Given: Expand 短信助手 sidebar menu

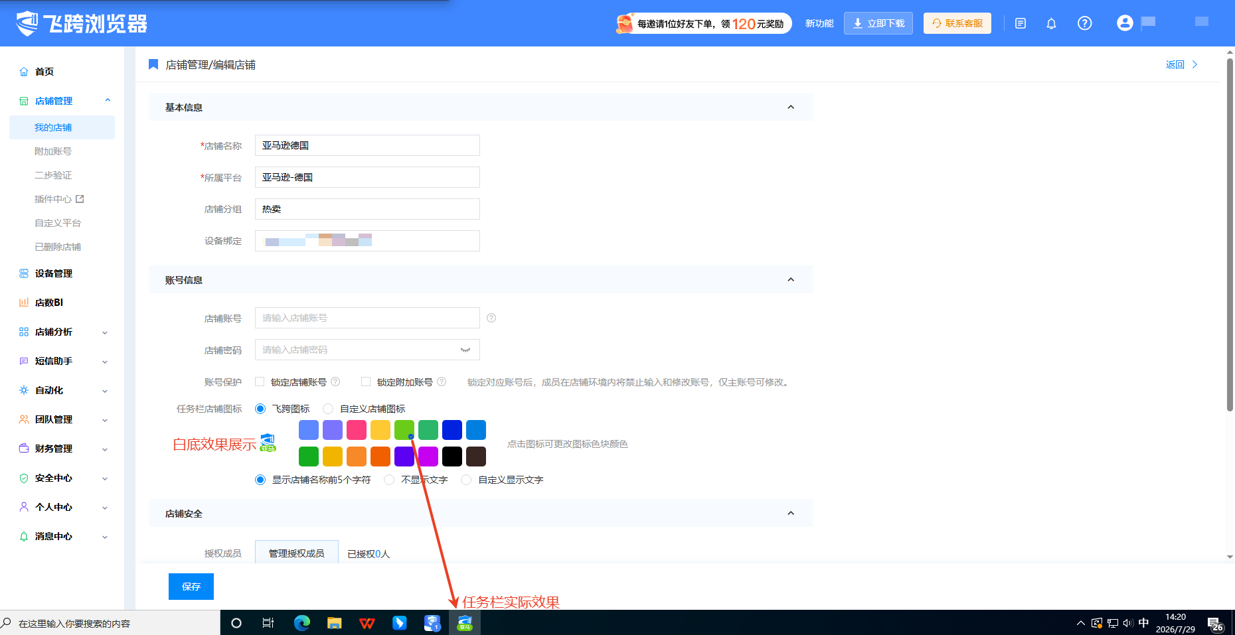Looking at the screenshot, I should tap(105, 362).
